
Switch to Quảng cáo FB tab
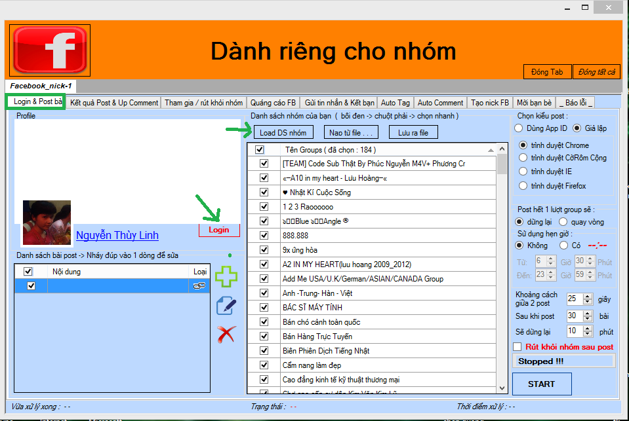[274, 103]
